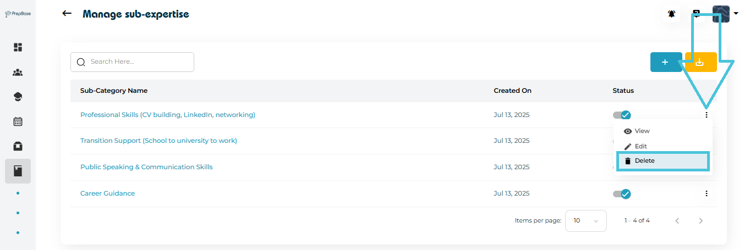Click the box/store sidebar icon
Screen dimensions: 750x250
click(x=18, y=146)
